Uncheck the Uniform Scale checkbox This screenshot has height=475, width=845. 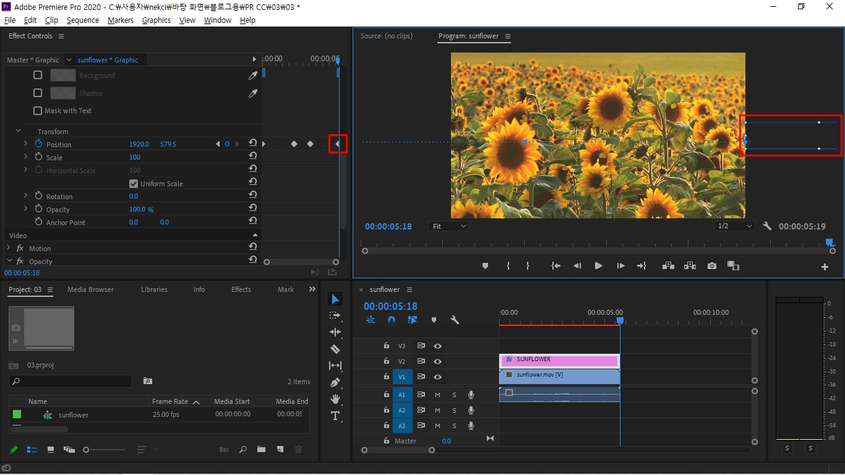(133, 184)
